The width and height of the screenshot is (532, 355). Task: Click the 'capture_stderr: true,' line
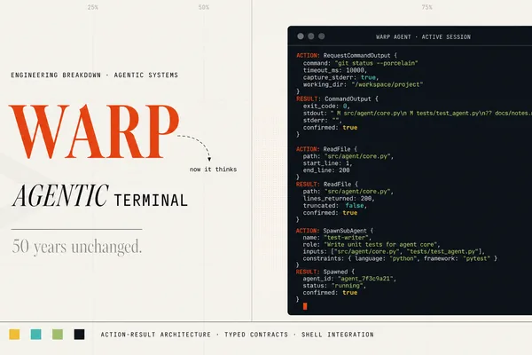pyautogui.click(x=340, y=77)
